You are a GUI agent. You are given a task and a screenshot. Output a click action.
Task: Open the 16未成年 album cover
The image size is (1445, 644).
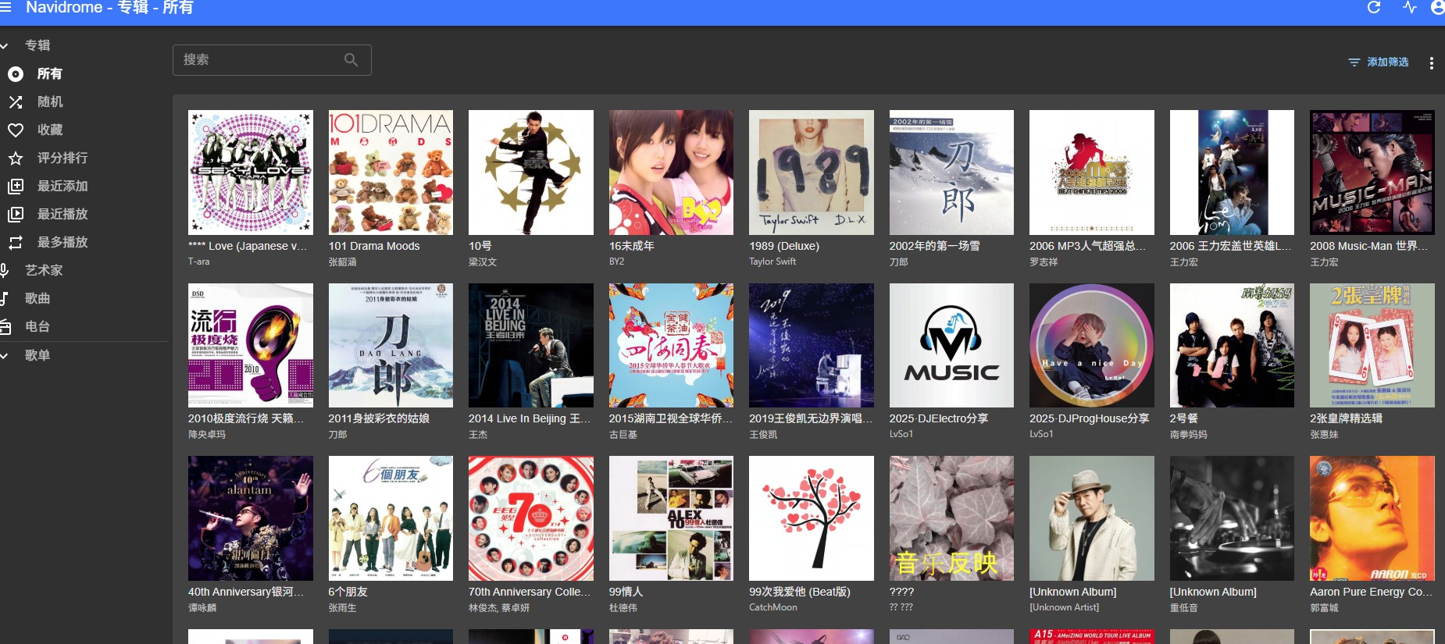tap(671, 173)
